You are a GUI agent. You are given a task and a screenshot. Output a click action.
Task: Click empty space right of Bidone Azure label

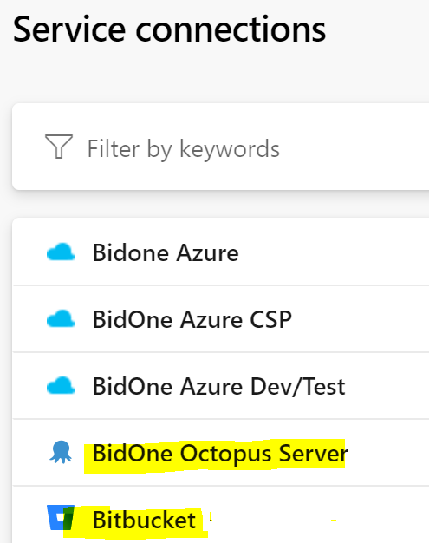tap(332, 252)
